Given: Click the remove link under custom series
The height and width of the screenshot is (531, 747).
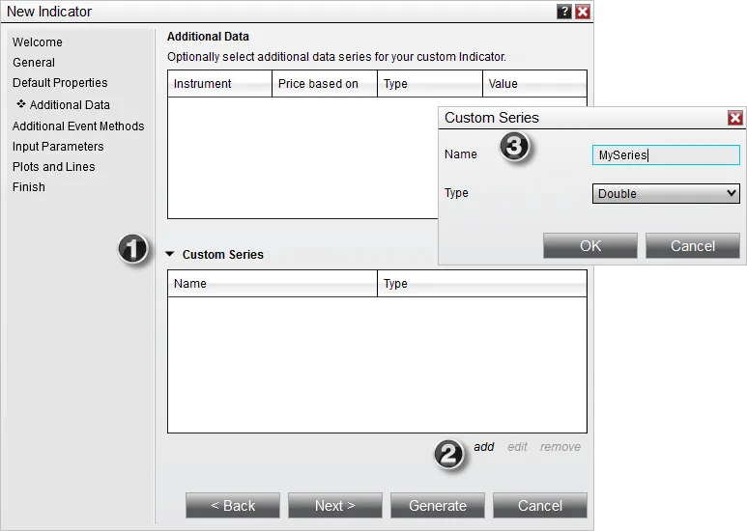Looking at the screenshot, I should pos(560,447).
